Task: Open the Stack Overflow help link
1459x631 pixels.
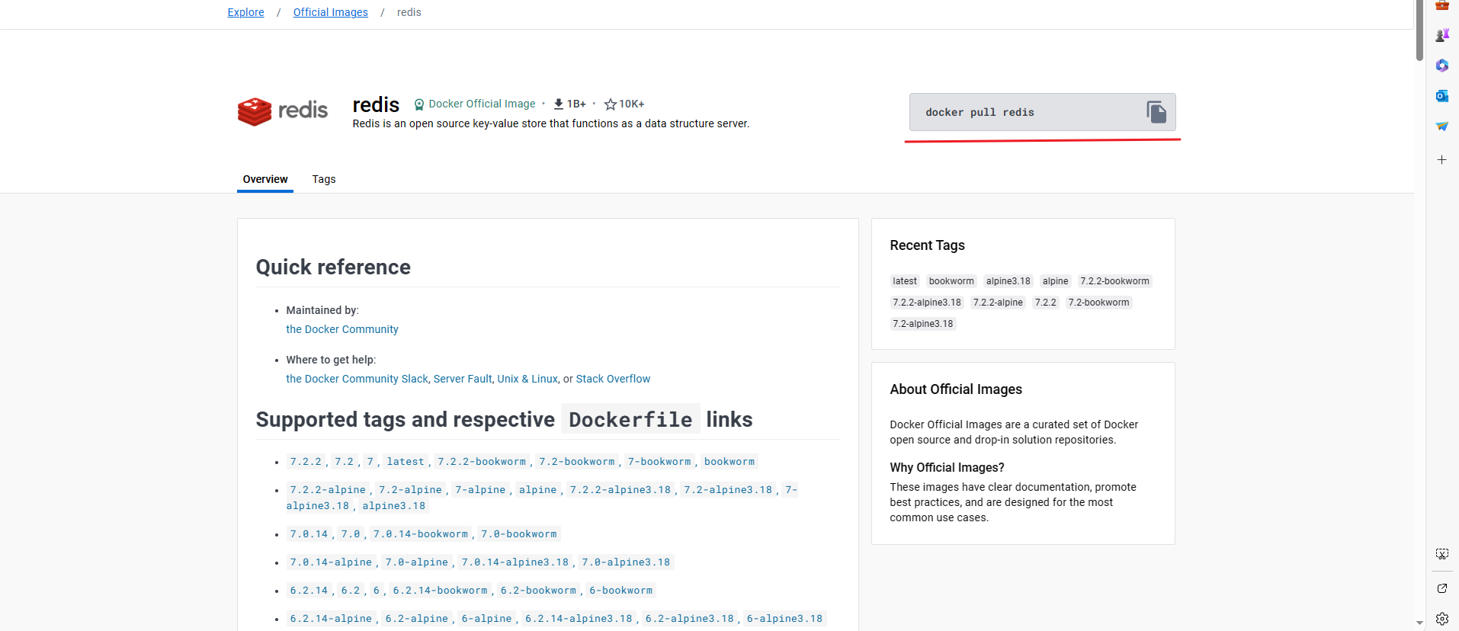Action: point(613,379)
